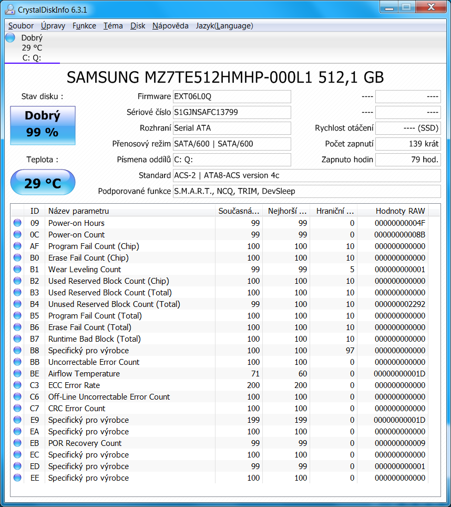Open the Soubor menu
The height and width of the screenshot is (507, 451).
pos(21,26)
